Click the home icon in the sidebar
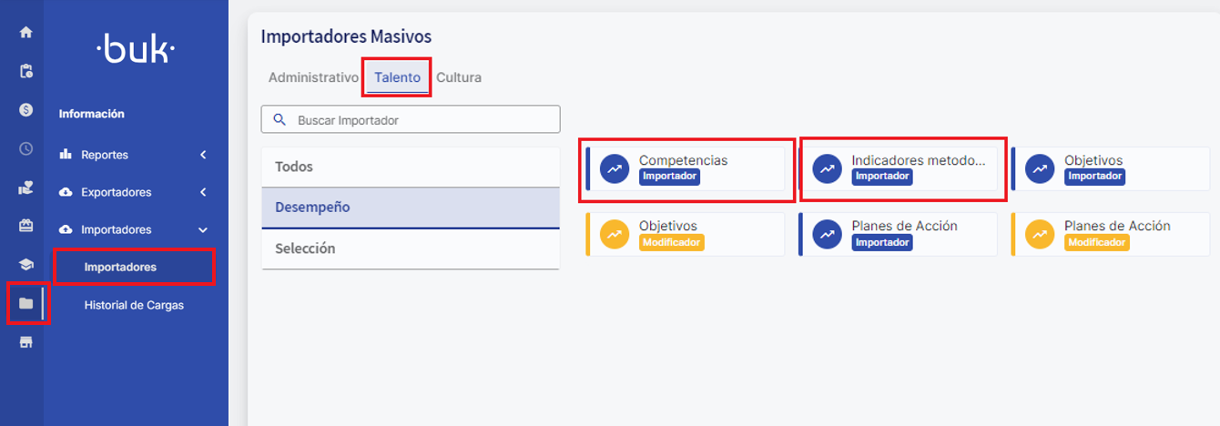Viewport: 1220px width, 426px height. [25, 33]
